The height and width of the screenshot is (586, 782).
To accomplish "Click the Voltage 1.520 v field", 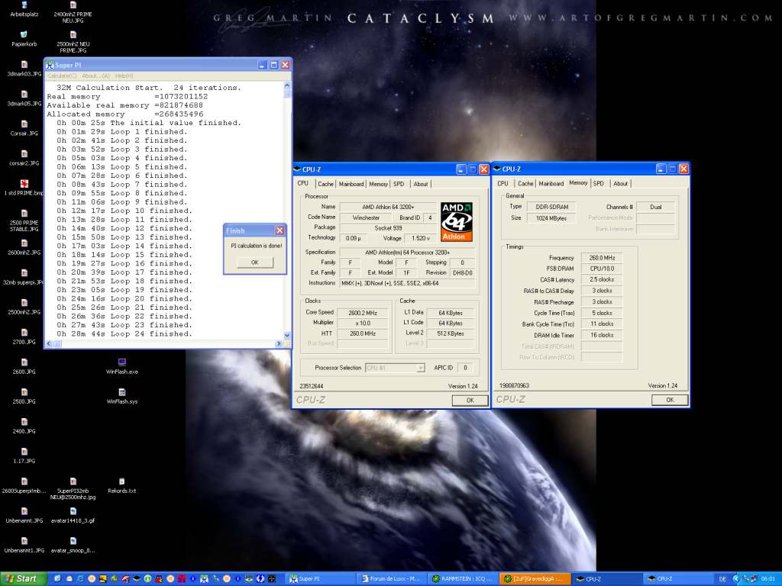I will (x=421, y=238).
